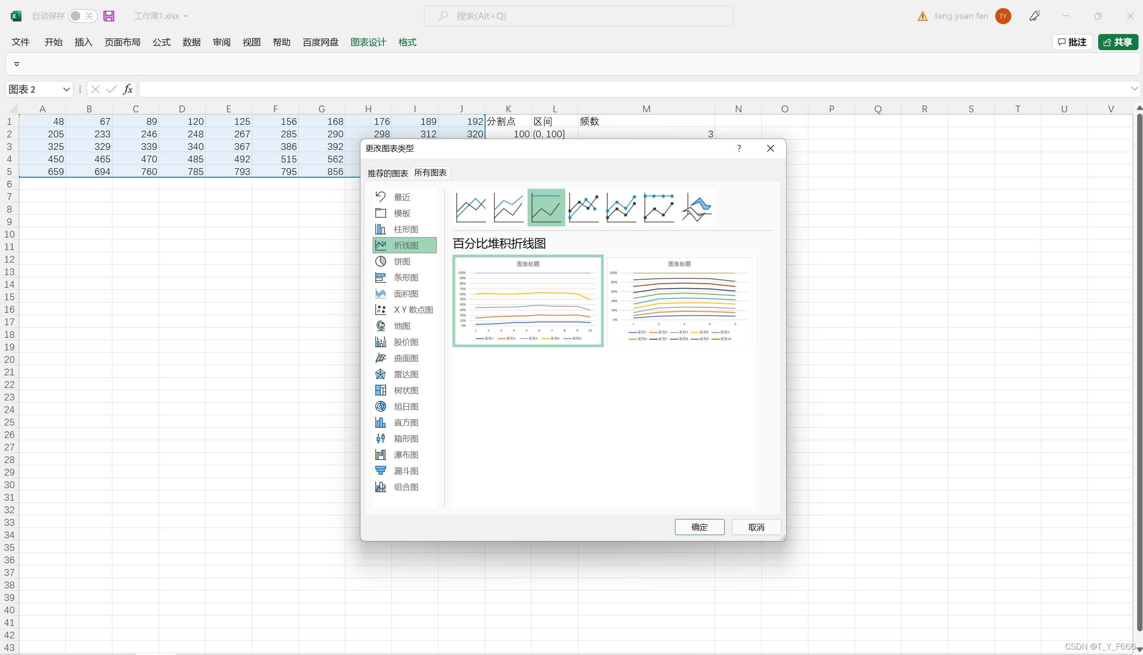1143x655 pixels.
Task: Switch to the 公式 ribbon tab
Action: point(161,43)
